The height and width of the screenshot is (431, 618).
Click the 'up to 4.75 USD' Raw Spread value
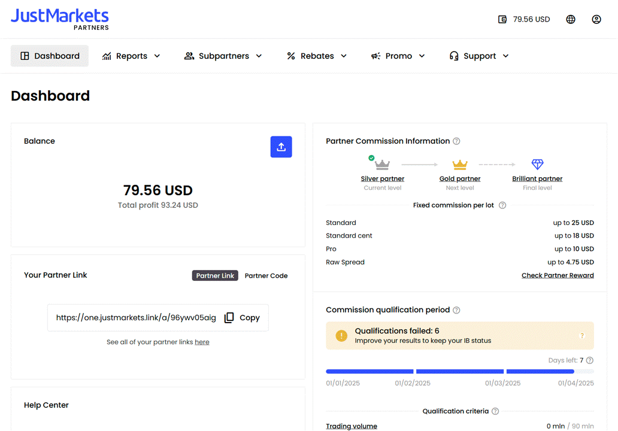[x=570, y=262]
